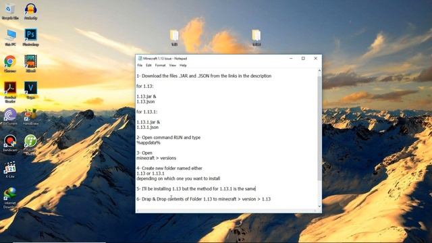Click the '1.13.1.jar &' line
This screenshot has width=432, height=243.
click(x=148, y=122)
